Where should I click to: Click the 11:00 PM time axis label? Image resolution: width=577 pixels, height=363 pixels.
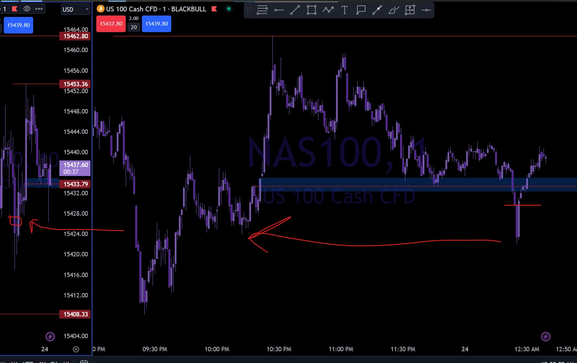pyautogui.click(x=341, y=349)
